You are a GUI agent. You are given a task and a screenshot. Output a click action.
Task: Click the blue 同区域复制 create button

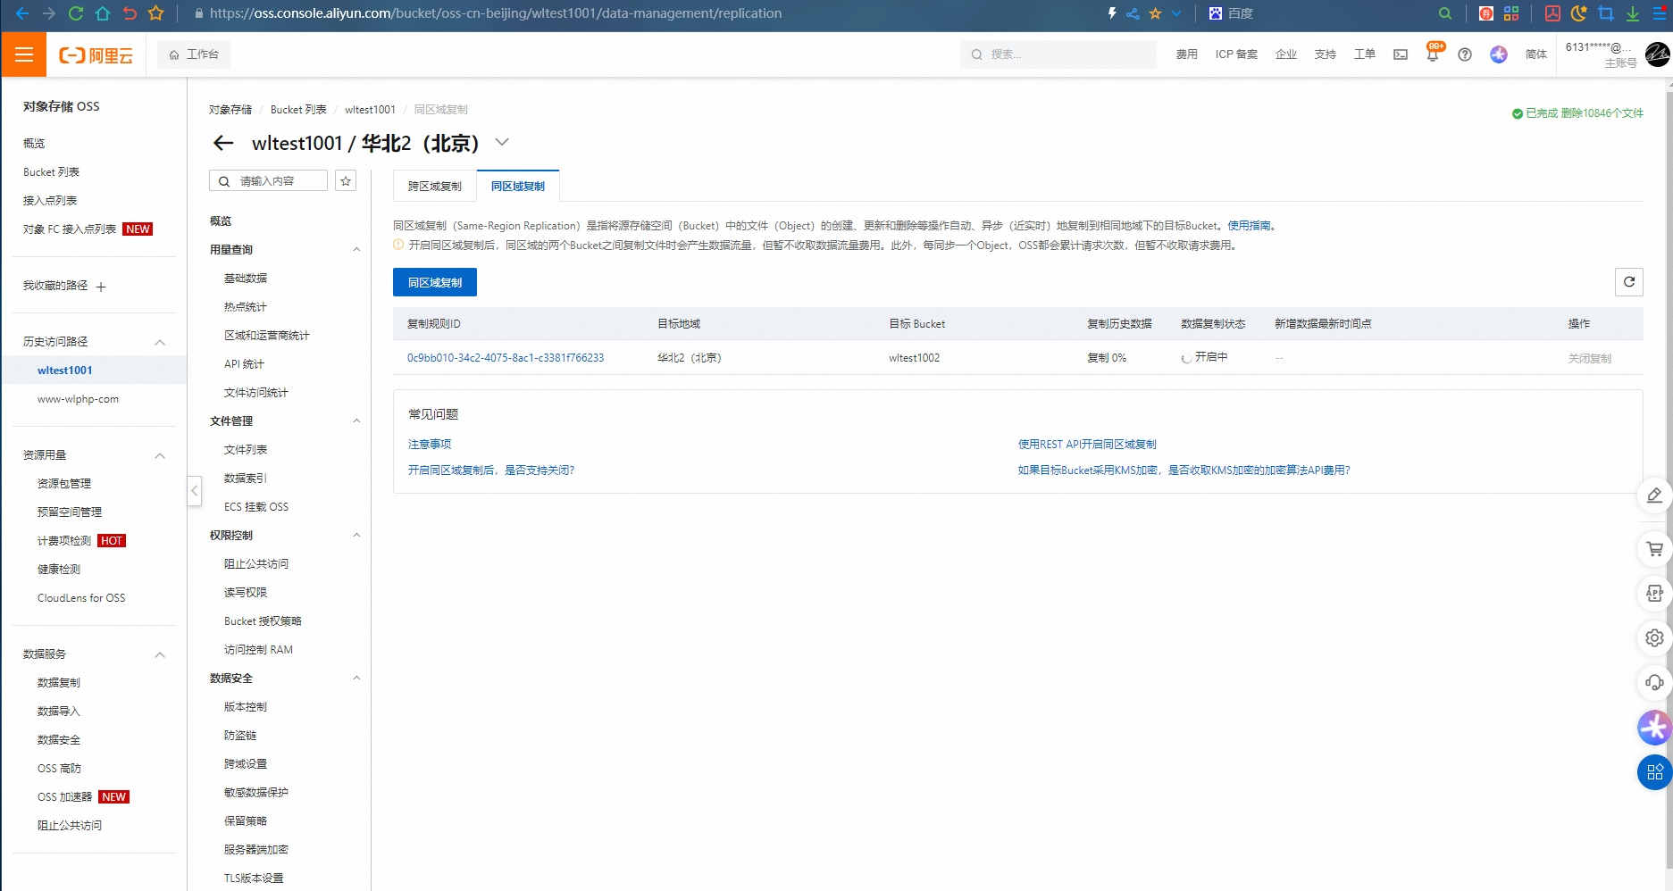click(x=435, y=282)
